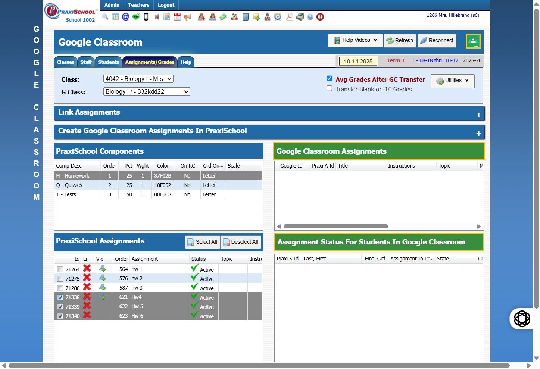The width and height of the screenshot is (540, 369).
Task: Click the note with green arrow icon
Action: coord(256,17)
